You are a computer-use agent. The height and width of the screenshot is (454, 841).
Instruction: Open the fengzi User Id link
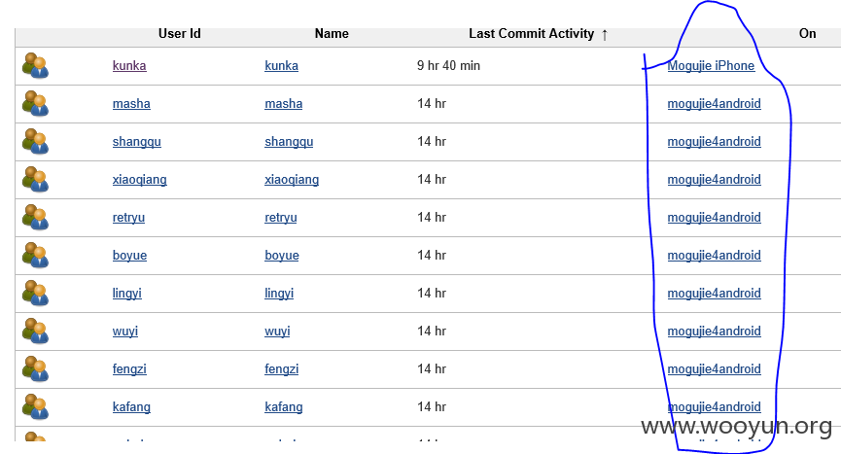pyautogui.click(x=129, y=369)
